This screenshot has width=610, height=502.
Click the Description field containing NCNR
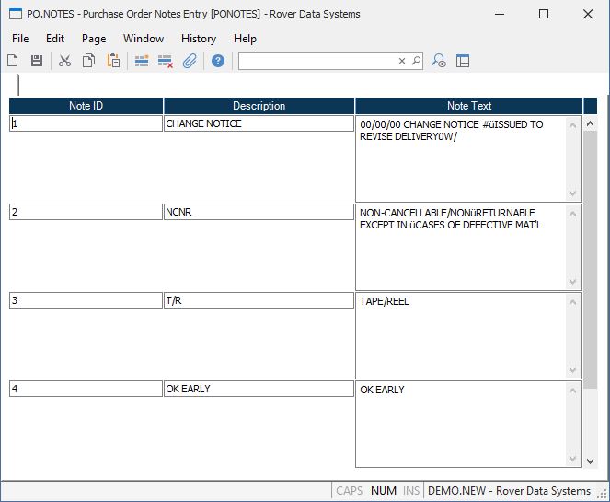258,212
